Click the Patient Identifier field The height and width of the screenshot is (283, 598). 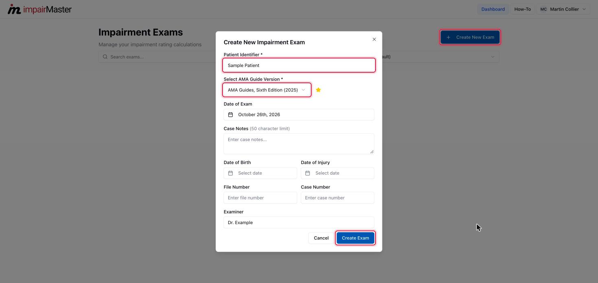299,65
